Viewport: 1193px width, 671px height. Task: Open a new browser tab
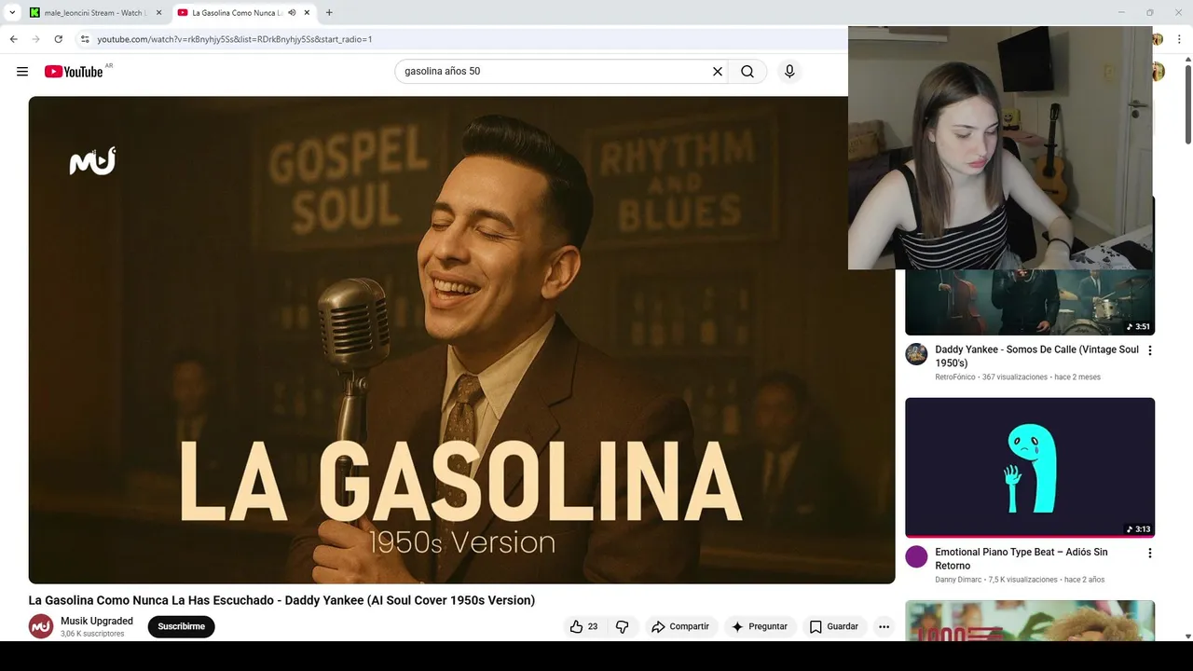tap(329, 13)
